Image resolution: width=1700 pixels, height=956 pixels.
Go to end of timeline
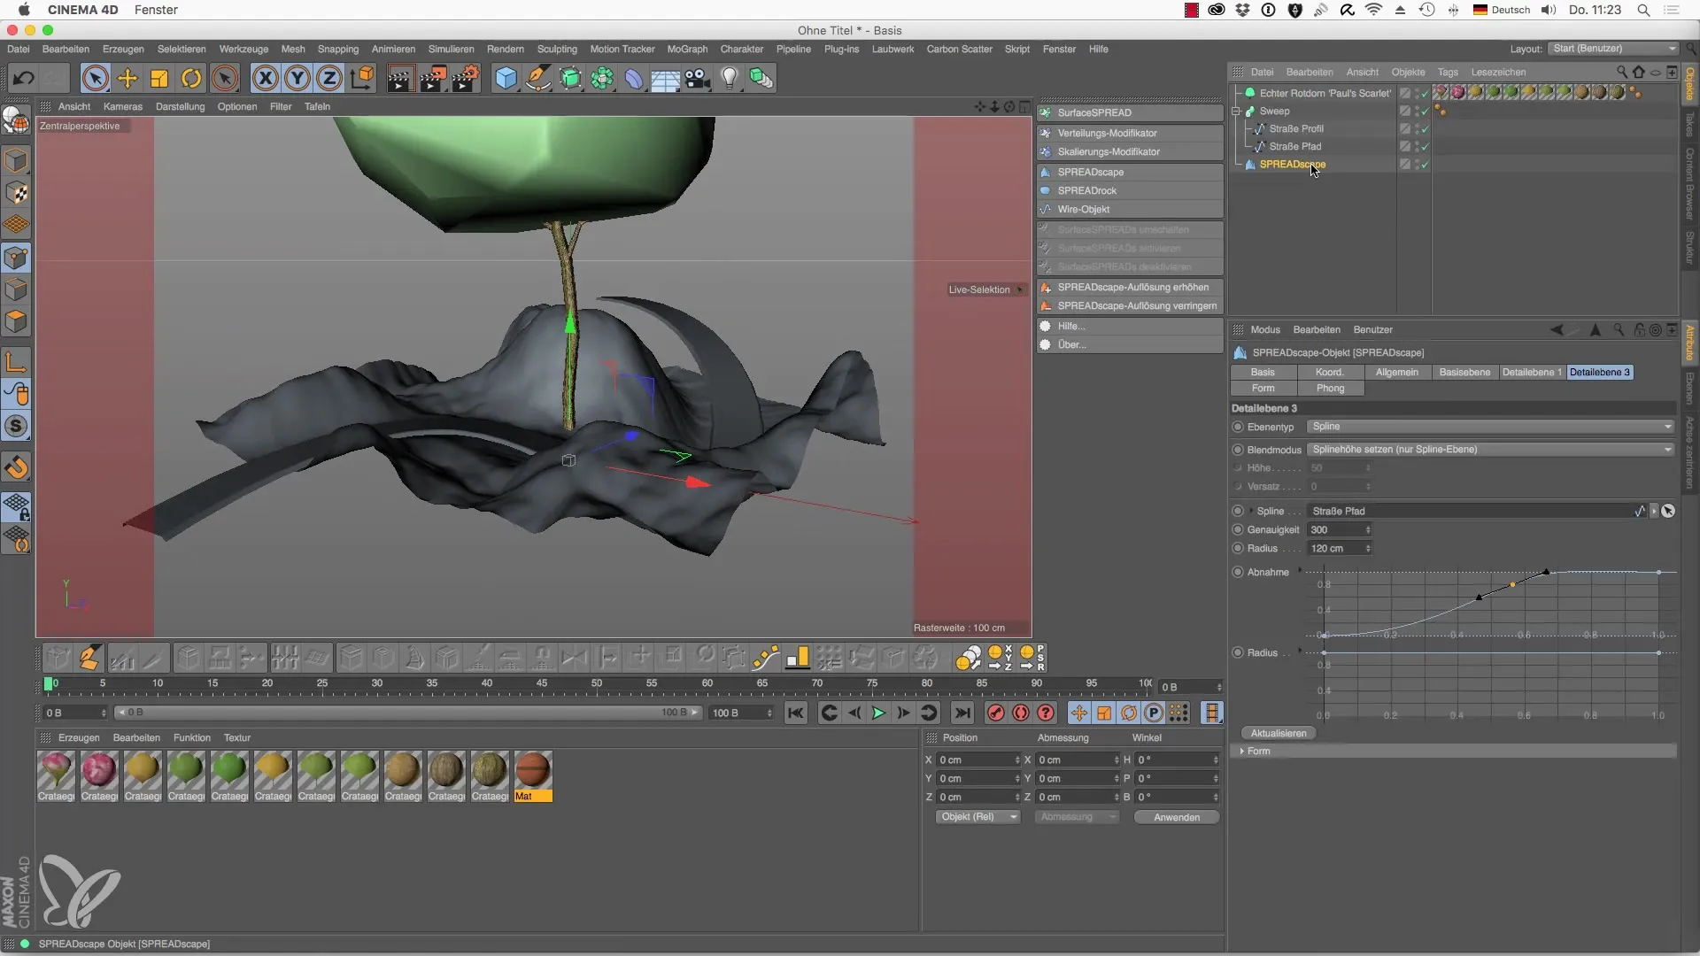point(962,713)
